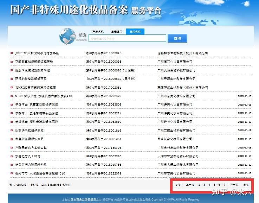Click red arrow icon beside 芭黎元素东方芯韵口红
Image resolution: width=259 pixels, height=203 pixels.
point(12,148)
